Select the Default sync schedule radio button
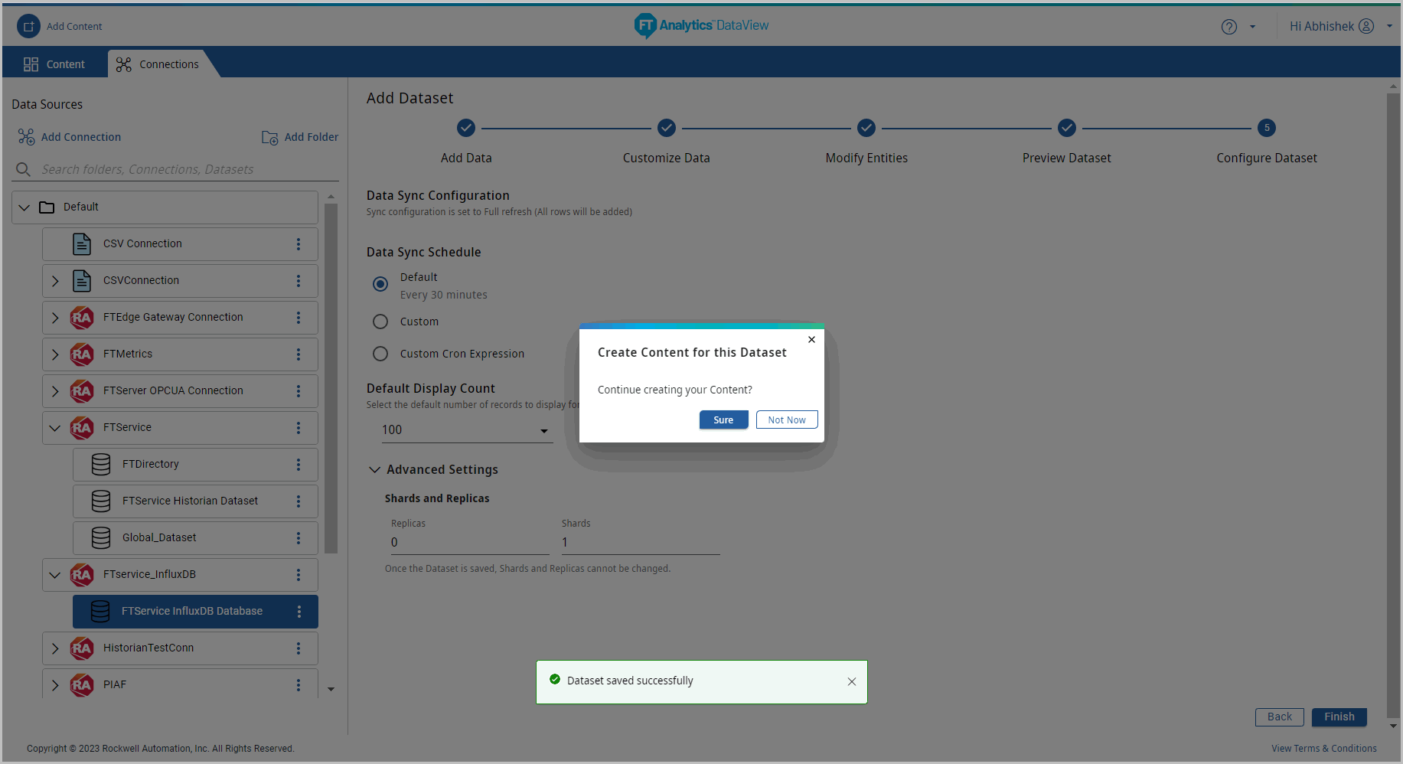The width and height of the screenshot is (1403, 764). (x=380, y=284)
